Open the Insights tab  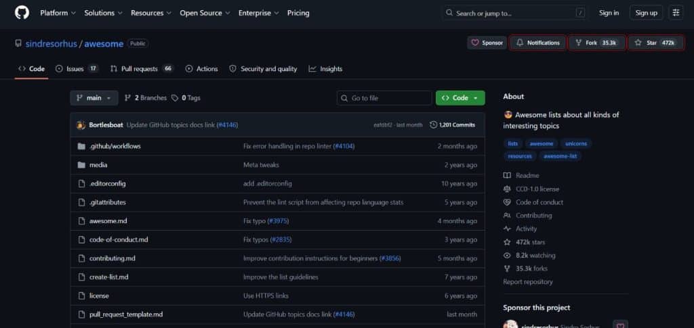[325, 69]
